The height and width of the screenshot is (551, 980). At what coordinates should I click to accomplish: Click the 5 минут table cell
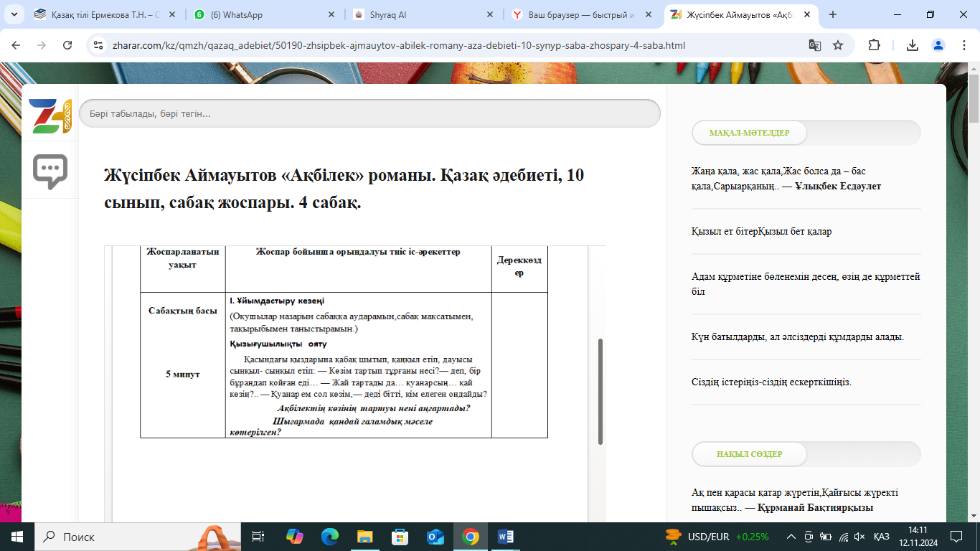click(183, 374)
